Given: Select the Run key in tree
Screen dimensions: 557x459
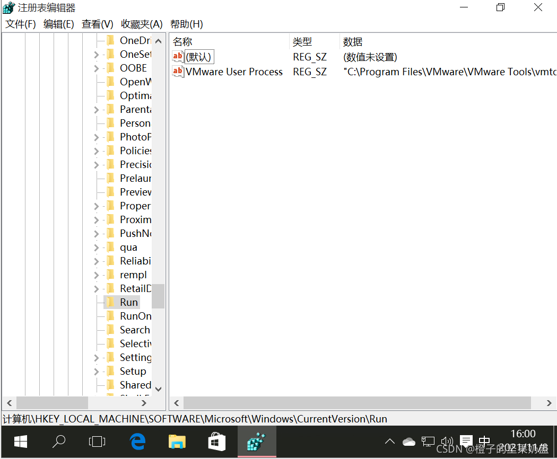Looking at the screenshot, I should tap(128, 302).
